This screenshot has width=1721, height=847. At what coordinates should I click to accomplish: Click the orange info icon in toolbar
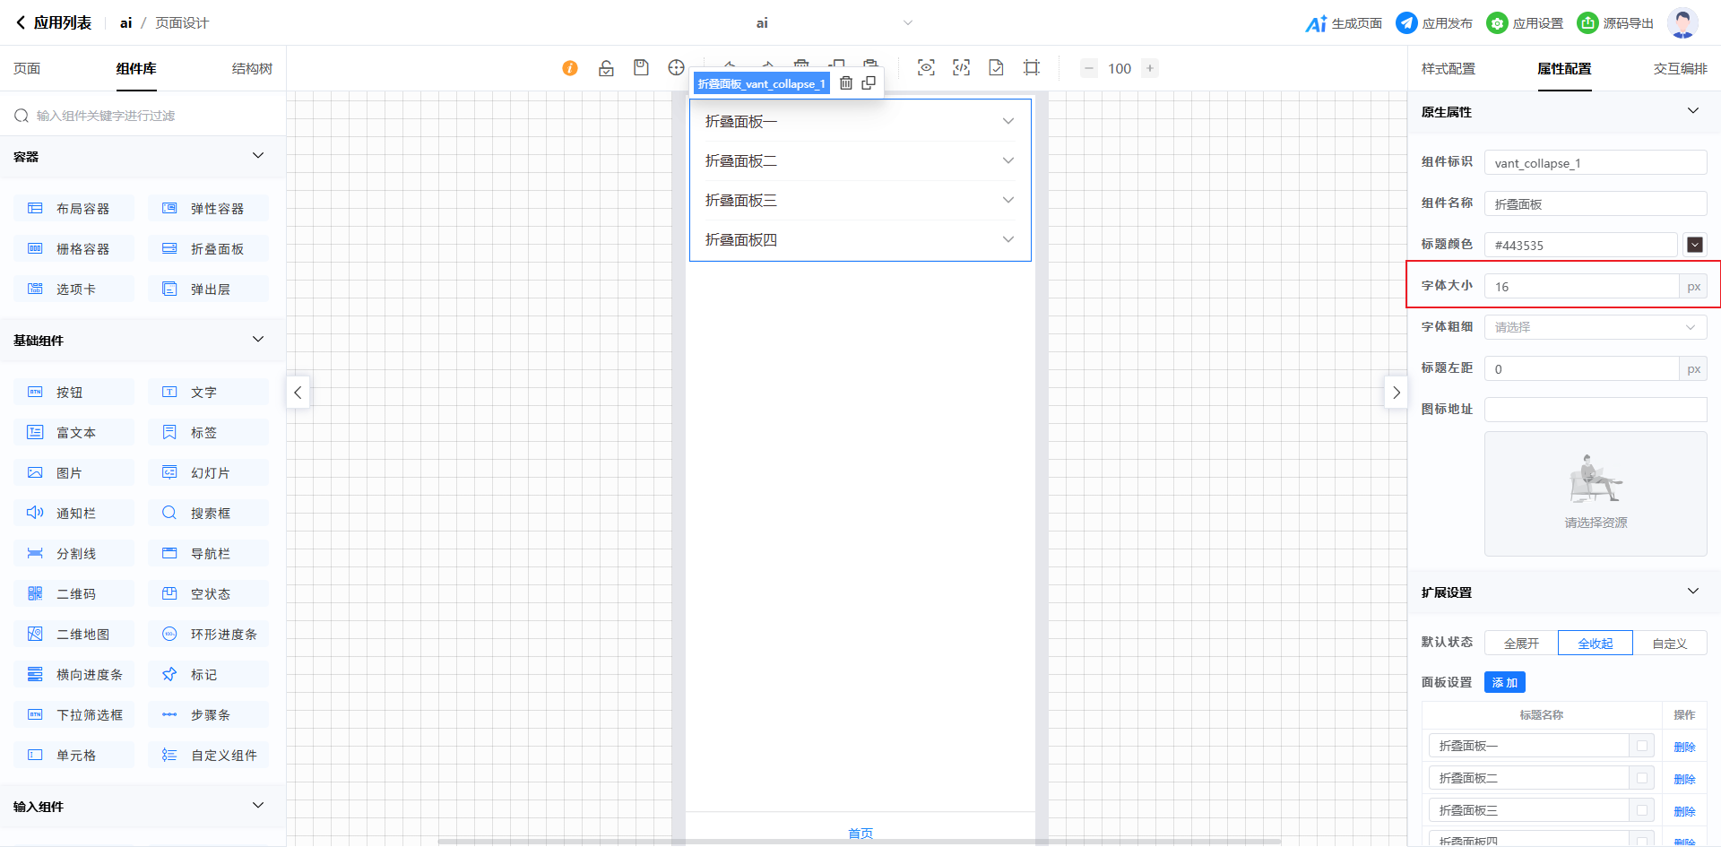(570, 68)
